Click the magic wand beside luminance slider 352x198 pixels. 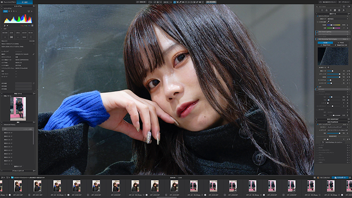pyautogui.click(x=349, y=71)
